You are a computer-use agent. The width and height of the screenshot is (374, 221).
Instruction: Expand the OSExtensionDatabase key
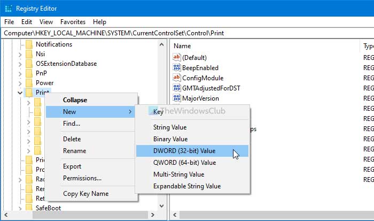(x=20, y=64)
